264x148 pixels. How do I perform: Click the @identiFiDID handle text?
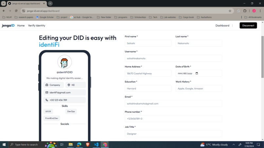click(x=65, y=72)
